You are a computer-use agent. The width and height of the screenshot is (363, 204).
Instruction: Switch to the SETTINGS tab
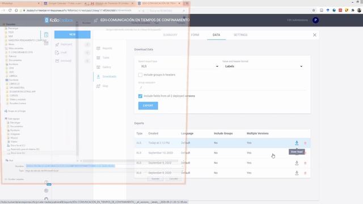click(x=240, y=35)
